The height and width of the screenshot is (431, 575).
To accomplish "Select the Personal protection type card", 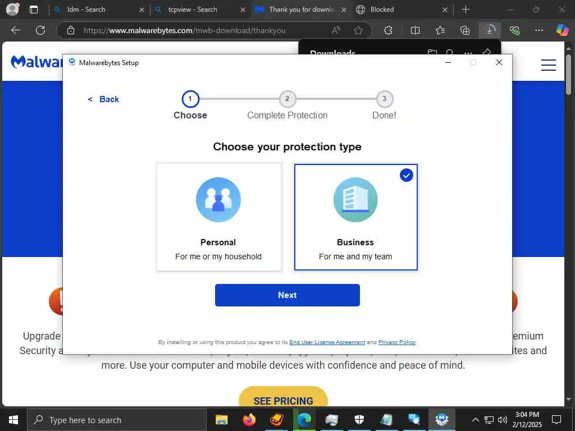I will click(219, 217).
